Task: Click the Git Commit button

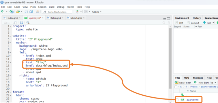Action: coord(193,23)
